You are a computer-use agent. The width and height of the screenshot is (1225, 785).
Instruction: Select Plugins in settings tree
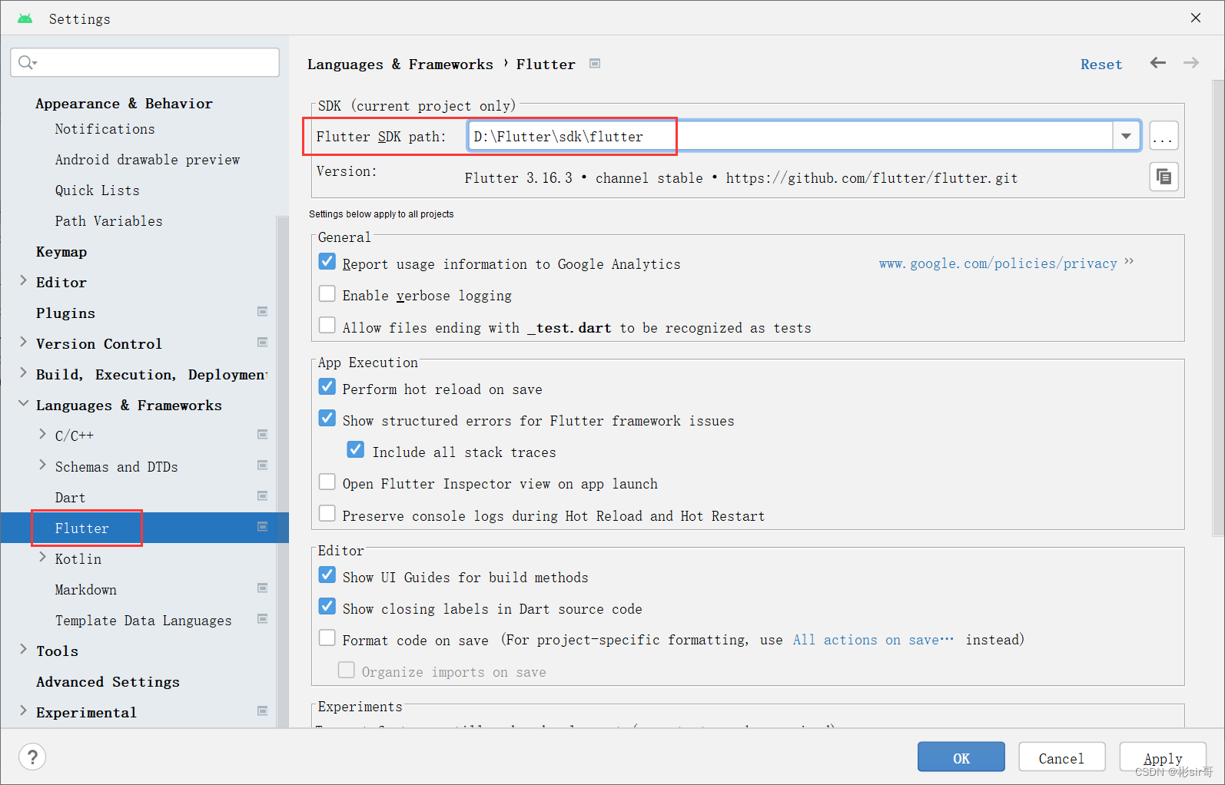pyautogui.click(x=65, y=313)
